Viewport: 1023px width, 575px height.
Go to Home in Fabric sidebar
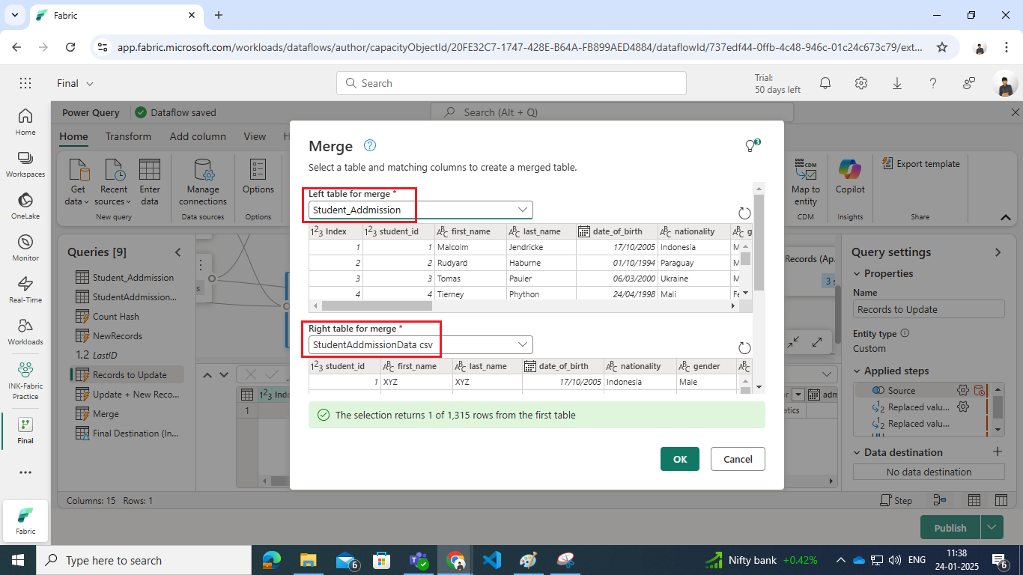[x=25, y=122]
